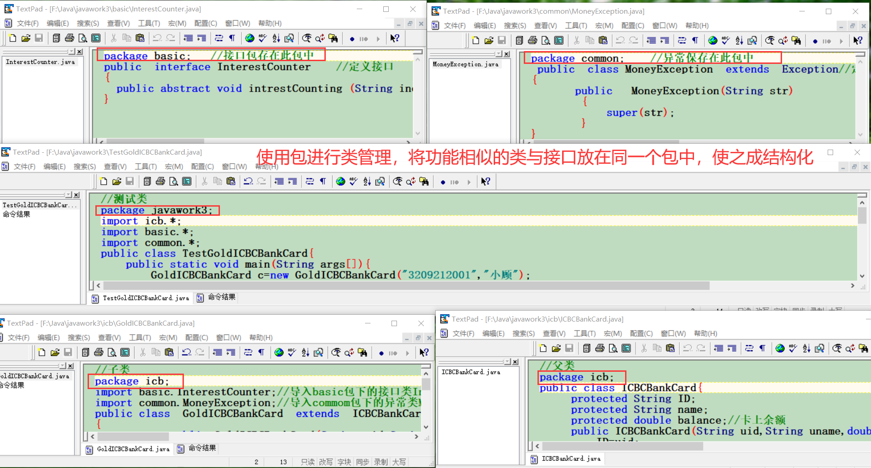Open 窗口(W) menu in ICBCBankCard.java window
The height and width of the screenshot is (468, 871).
(x=673, y=333)
